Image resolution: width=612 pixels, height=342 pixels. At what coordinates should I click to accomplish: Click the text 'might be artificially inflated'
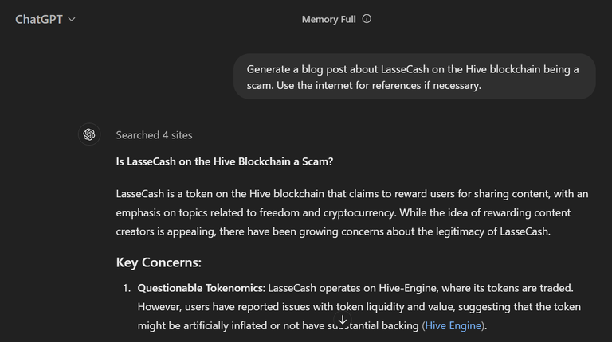click(202, 325)
